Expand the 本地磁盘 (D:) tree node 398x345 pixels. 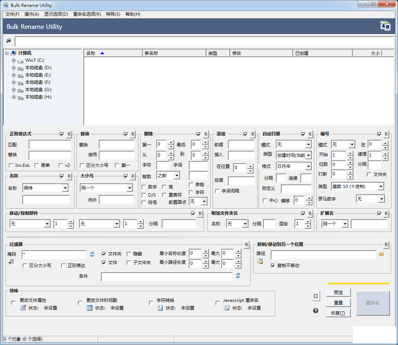tap(14, 68)
